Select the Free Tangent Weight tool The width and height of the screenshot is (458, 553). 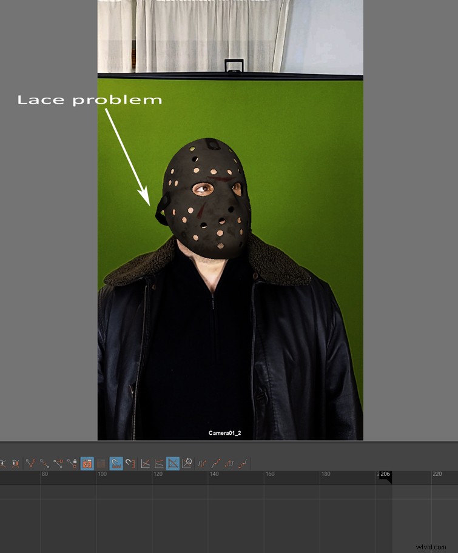59,463
